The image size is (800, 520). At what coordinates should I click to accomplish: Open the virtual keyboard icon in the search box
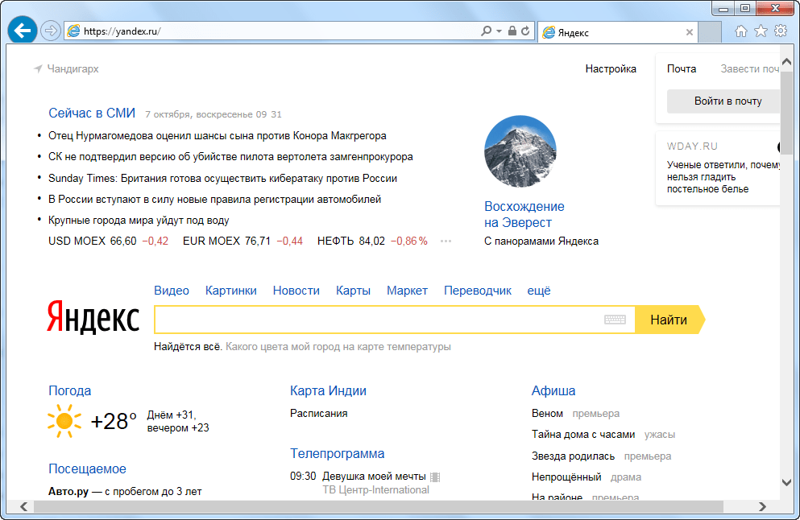click(x=615, y=320)
